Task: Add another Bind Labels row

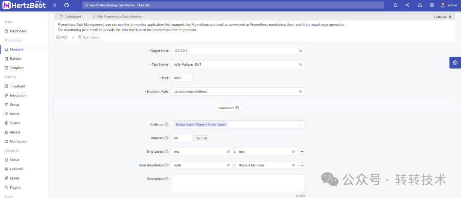Action: coord(302,151)
